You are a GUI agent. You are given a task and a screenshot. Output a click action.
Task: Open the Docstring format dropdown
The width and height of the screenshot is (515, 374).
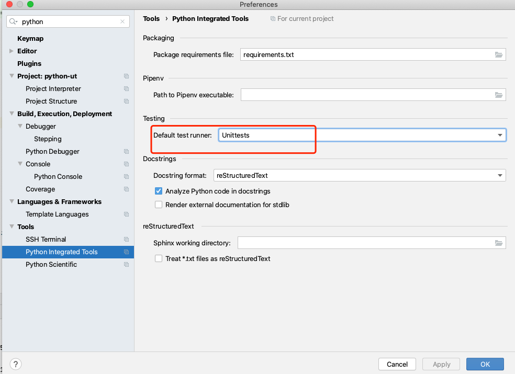click(x=499, y=175)
